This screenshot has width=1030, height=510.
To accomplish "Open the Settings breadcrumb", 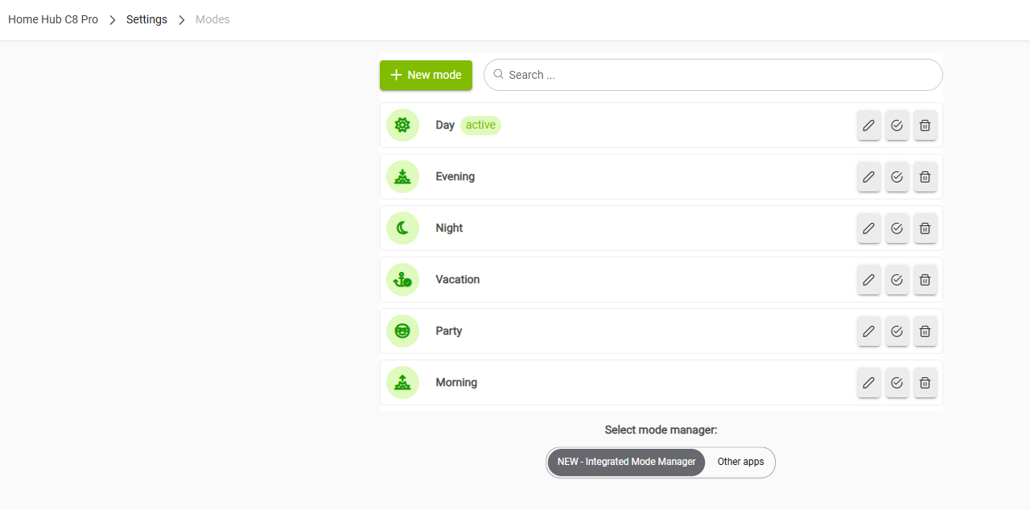I will click(146, 19).
